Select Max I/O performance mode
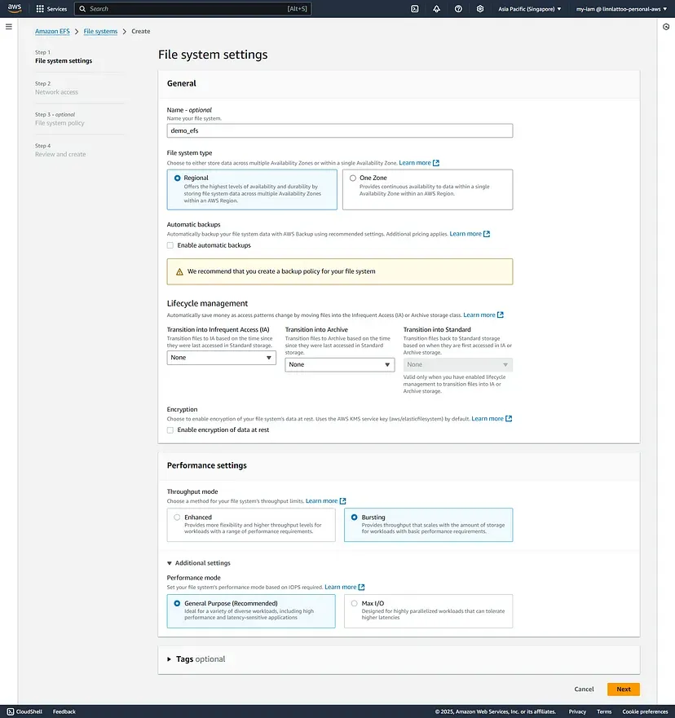 click(354, 604)
